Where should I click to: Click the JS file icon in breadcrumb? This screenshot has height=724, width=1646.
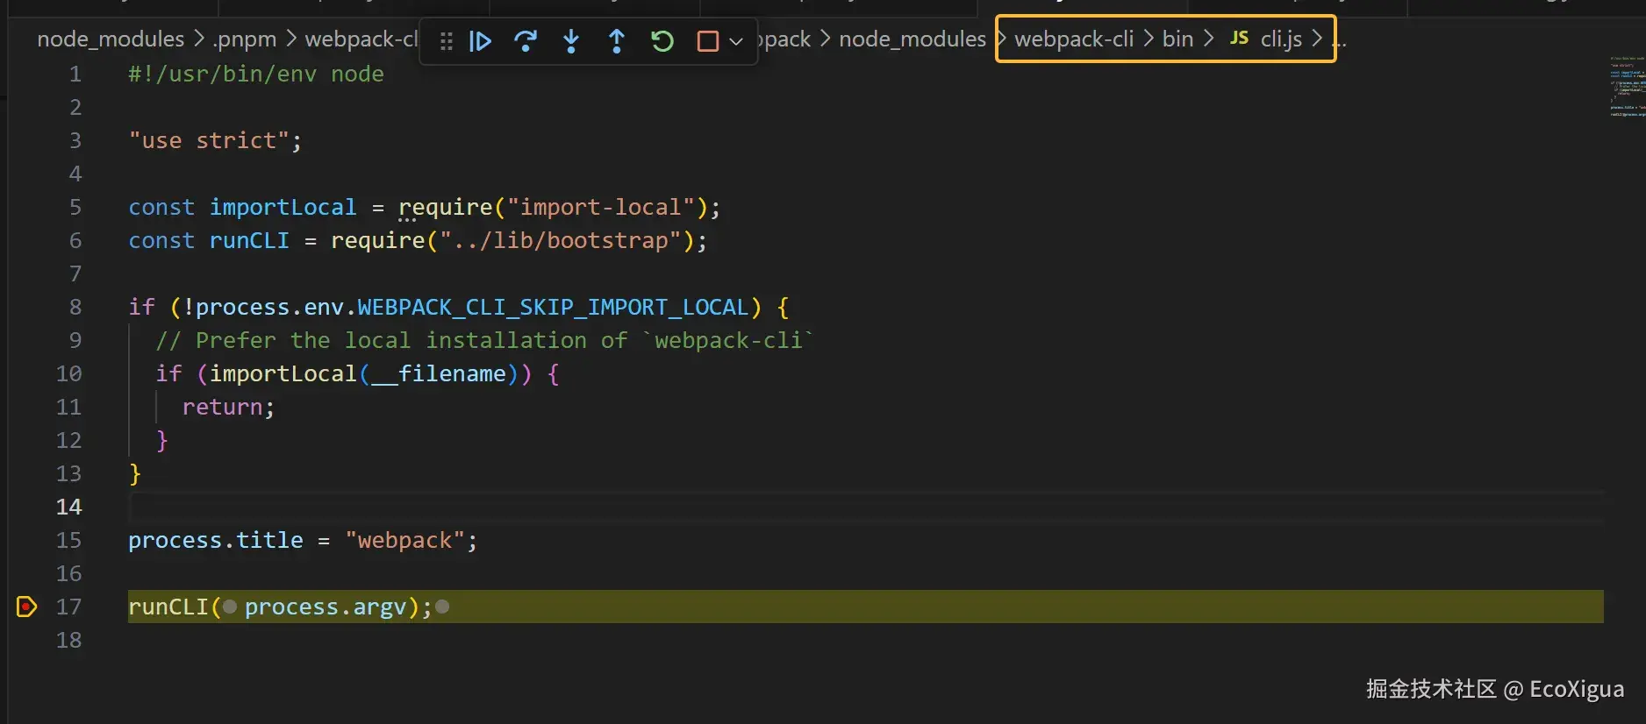tap(1239, 39)
